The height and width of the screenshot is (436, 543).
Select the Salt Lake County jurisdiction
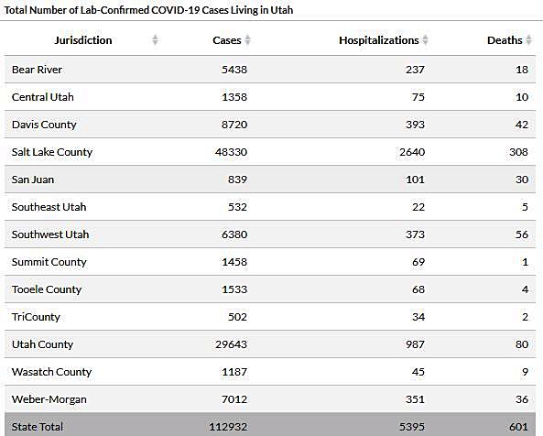point(52,152)
